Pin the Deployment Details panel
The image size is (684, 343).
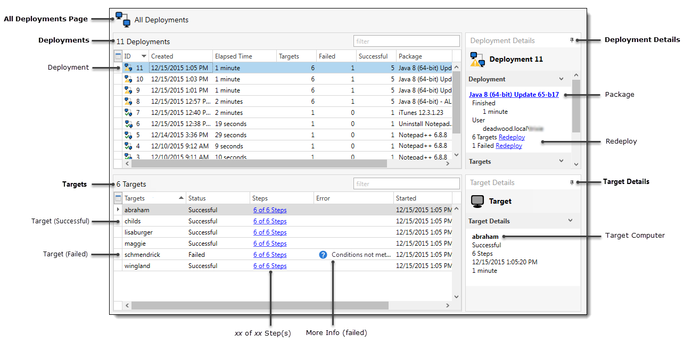[x=572, y=40]
